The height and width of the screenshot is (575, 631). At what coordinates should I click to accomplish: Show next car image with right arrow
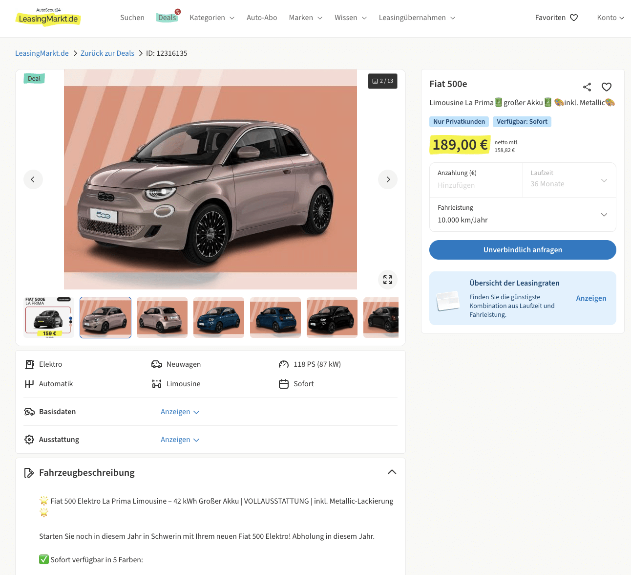point(388,179)
